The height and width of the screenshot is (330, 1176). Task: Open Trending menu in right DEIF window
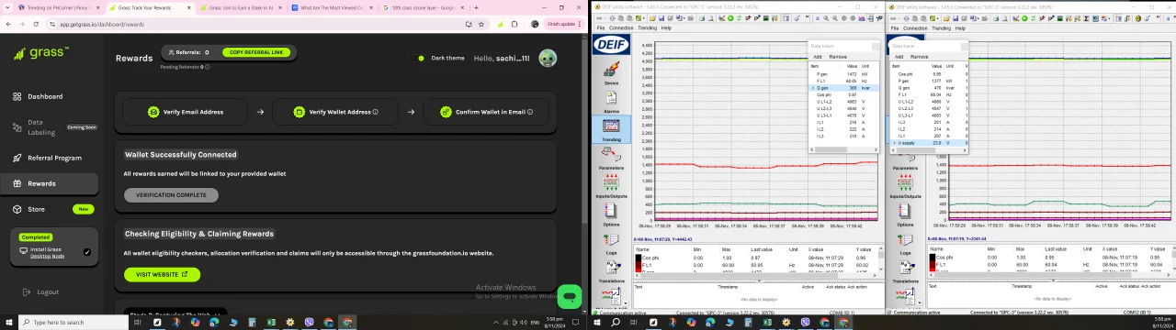pyautogui.click(x=942, y=27)
